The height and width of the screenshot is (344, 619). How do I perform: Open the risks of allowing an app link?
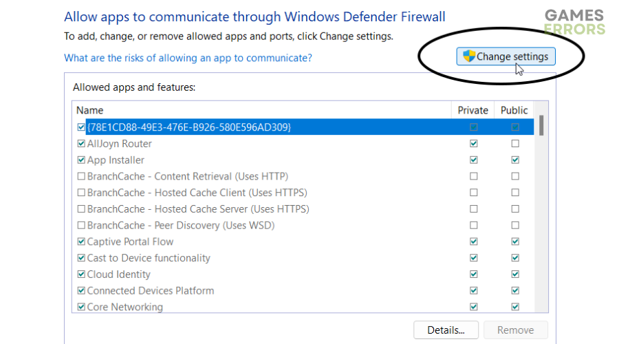(188, 58)
